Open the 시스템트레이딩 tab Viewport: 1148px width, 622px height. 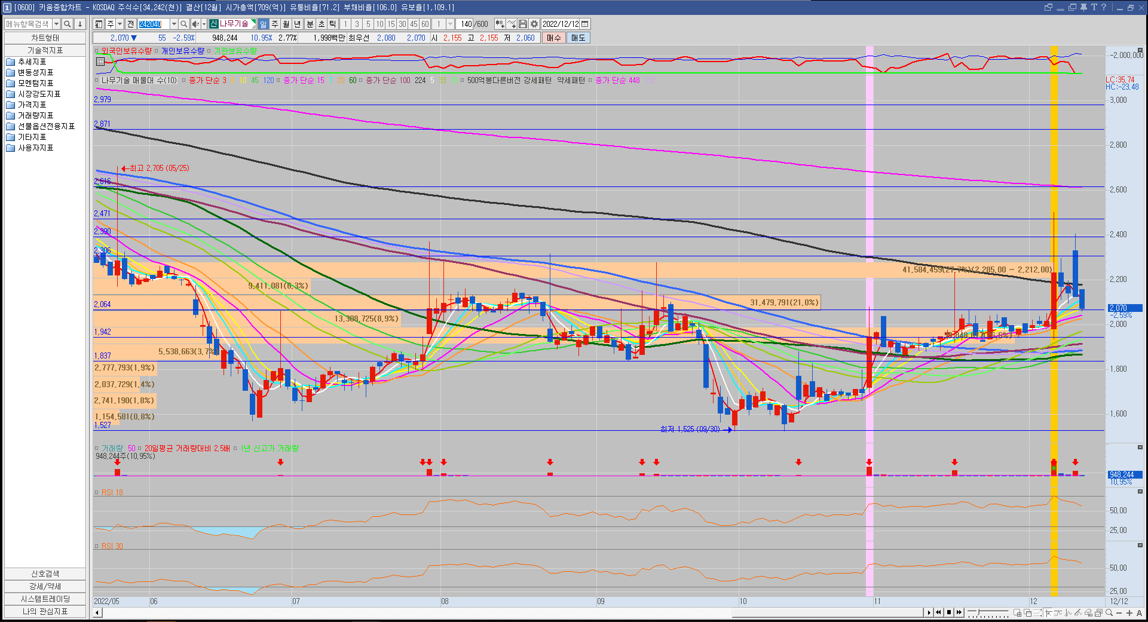45,599
